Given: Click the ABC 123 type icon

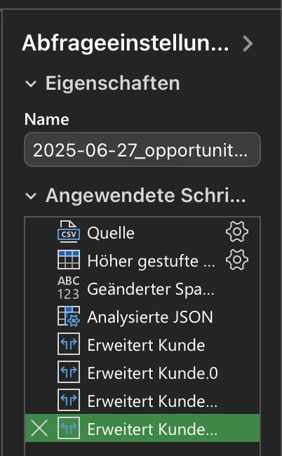Looking at the screenshot, I should pos(69,288).
